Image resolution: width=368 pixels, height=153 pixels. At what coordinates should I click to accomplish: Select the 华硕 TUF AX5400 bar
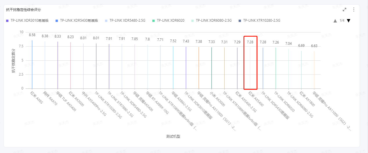tap(58, 65)
